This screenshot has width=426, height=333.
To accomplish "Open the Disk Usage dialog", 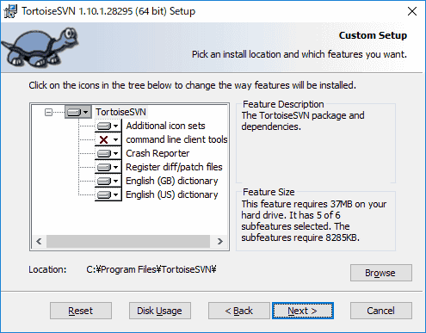I will 160,311.
